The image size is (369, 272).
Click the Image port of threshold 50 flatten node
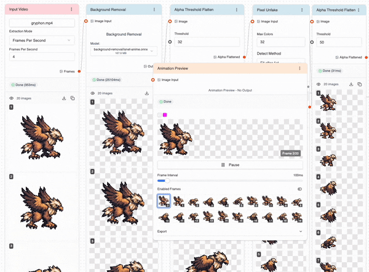tap(312, 21)
